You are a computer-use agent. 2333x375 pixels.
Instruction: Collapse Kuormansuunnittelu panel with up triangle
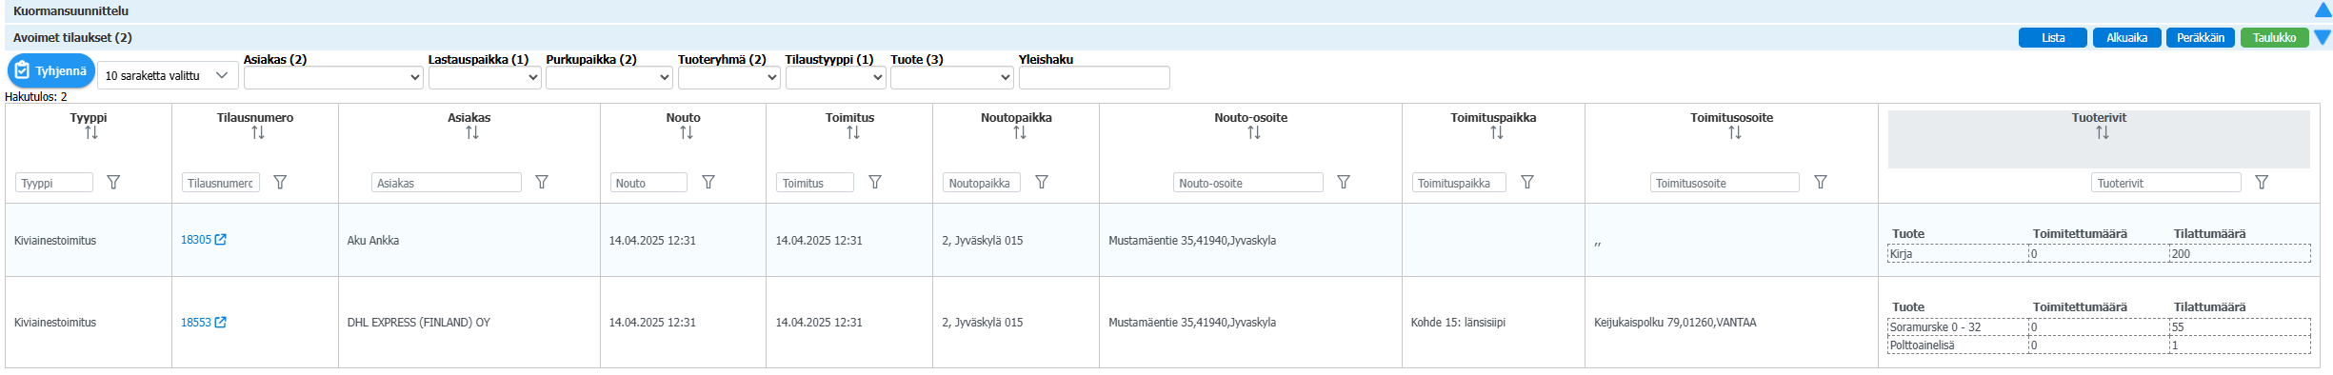pos(2323,10)
